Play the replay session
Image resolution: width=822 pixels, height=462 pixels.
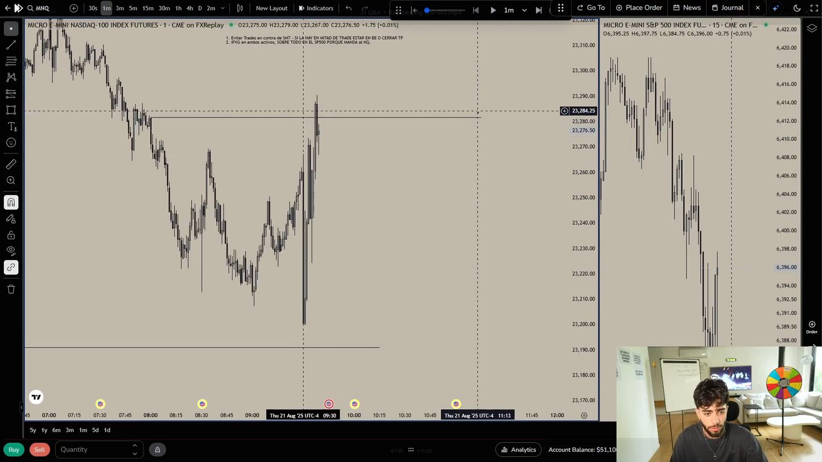pyautogui.click(x=493, y=10)
